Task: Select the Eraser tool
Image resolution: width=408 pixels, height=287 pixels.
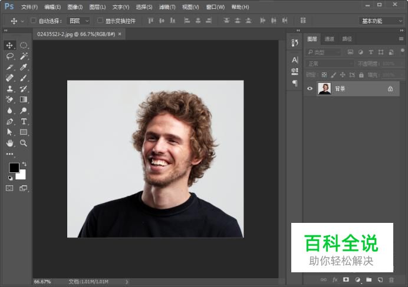Action: tap(9, 99)
